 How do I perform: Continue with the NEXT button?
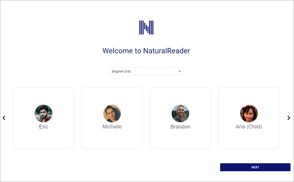[x=255, y=167]
